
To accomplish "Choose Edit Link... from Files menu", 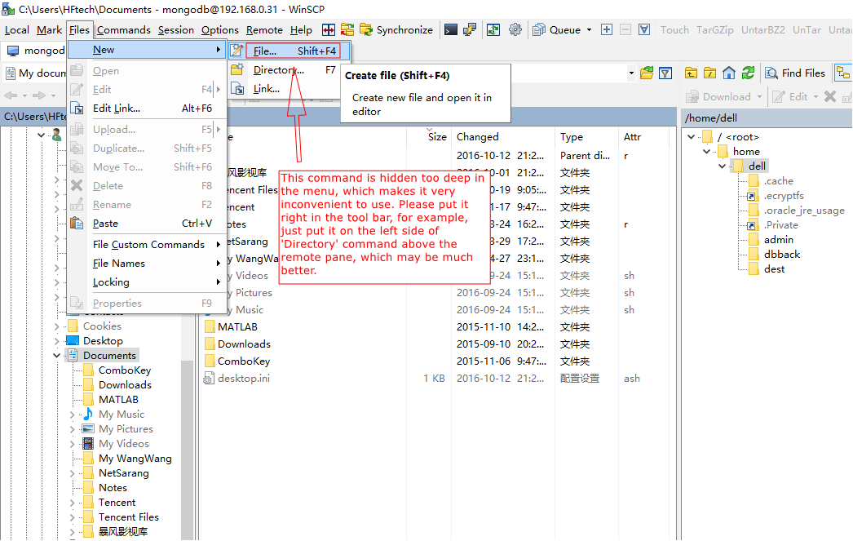I will click(116, 109).
